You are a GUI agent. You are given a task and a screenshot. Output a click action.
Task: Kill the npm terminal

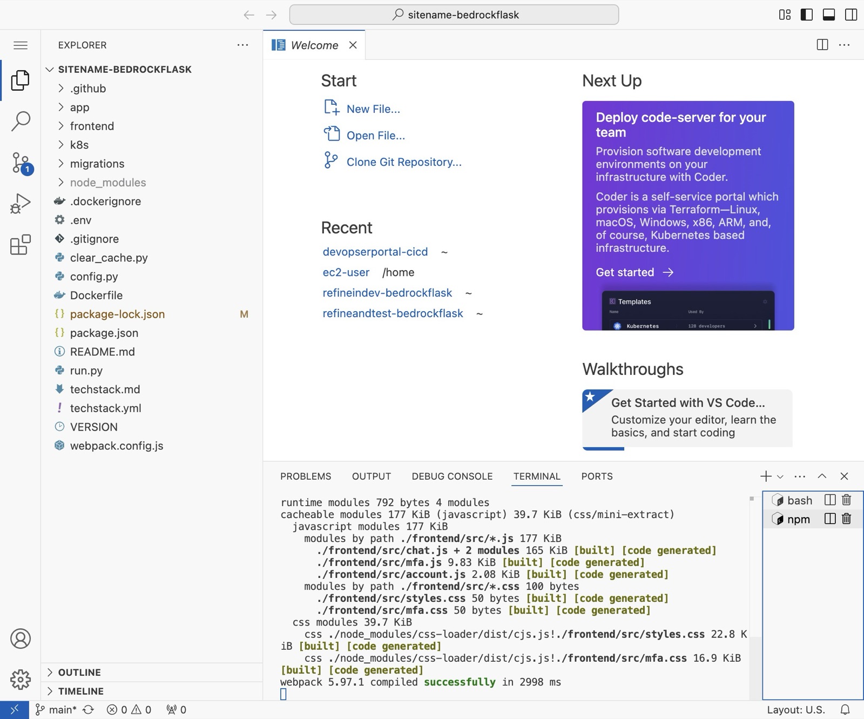coord(846,519)
